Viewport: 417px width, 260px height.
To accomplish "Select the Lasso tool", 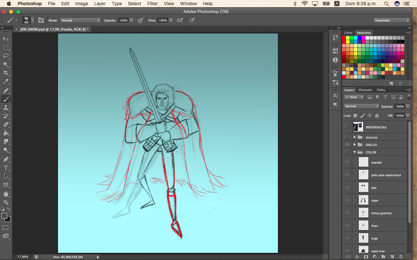I will coord(6,56).
